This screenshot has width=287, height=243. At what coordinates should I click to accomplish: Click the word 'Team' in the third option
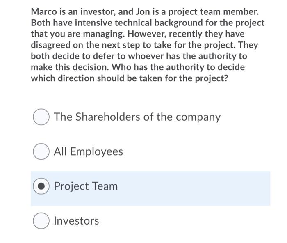tap(105, 186)
